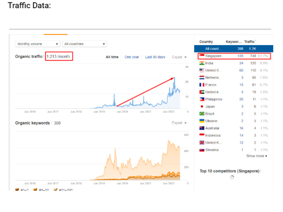
Task: Select the All time range
Action: click(112, 57)
